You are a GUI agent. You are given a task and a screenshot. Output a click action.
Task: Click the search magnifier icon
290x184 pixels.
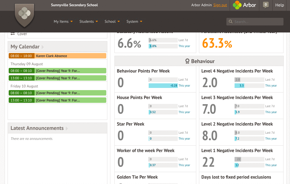231,21
